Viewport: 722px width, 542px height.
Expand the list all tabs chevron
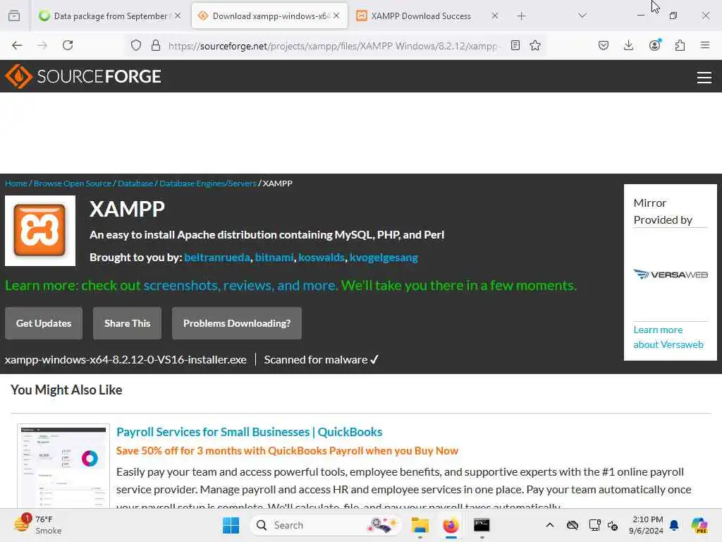tap(582, 16)
